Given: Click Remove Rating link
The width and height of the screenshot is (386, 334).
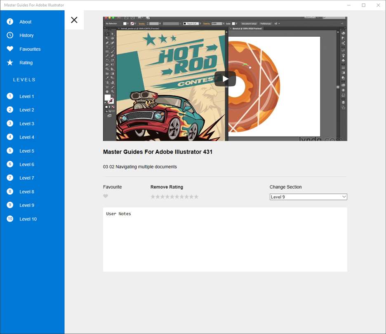Looking at the screenshot, I should 167,187.
